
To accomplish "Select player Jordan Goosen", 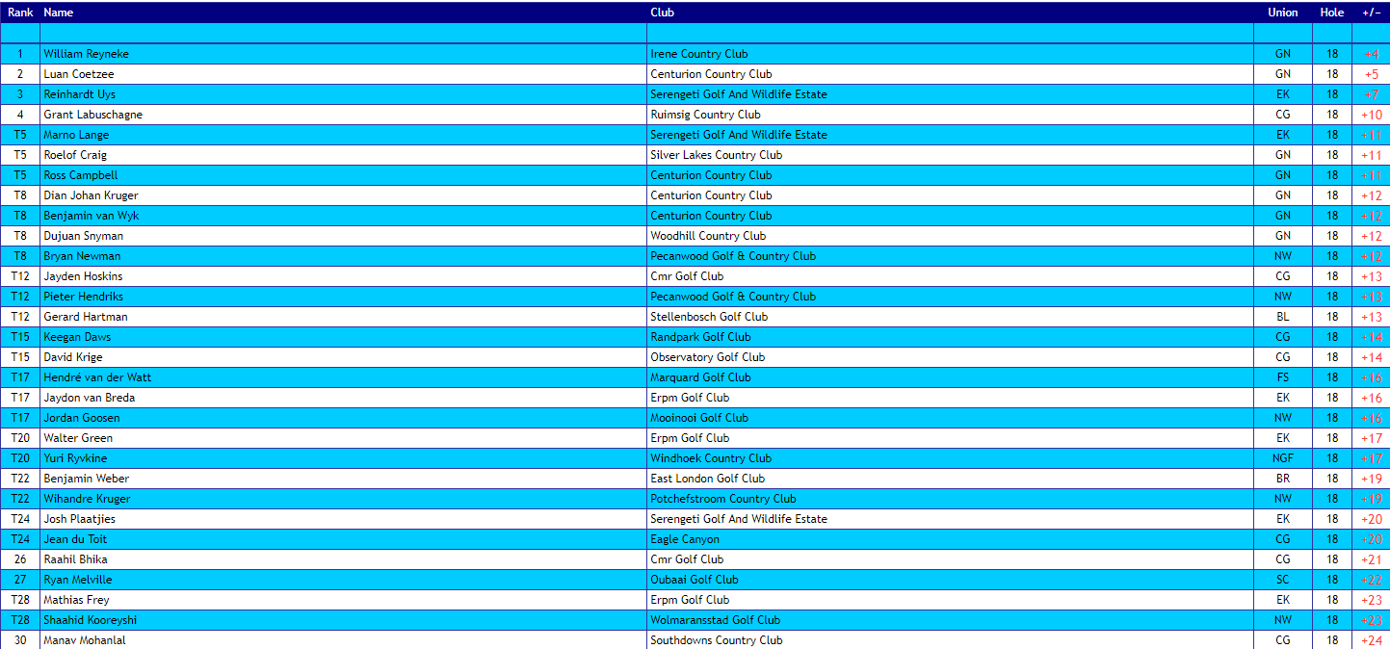I will (x=82, y=418).
